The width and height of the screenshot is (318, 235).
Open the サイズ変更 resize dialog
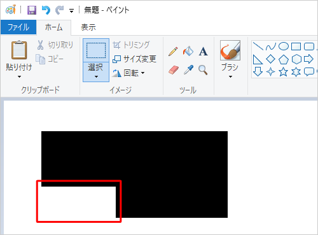(x=134, y=59)
